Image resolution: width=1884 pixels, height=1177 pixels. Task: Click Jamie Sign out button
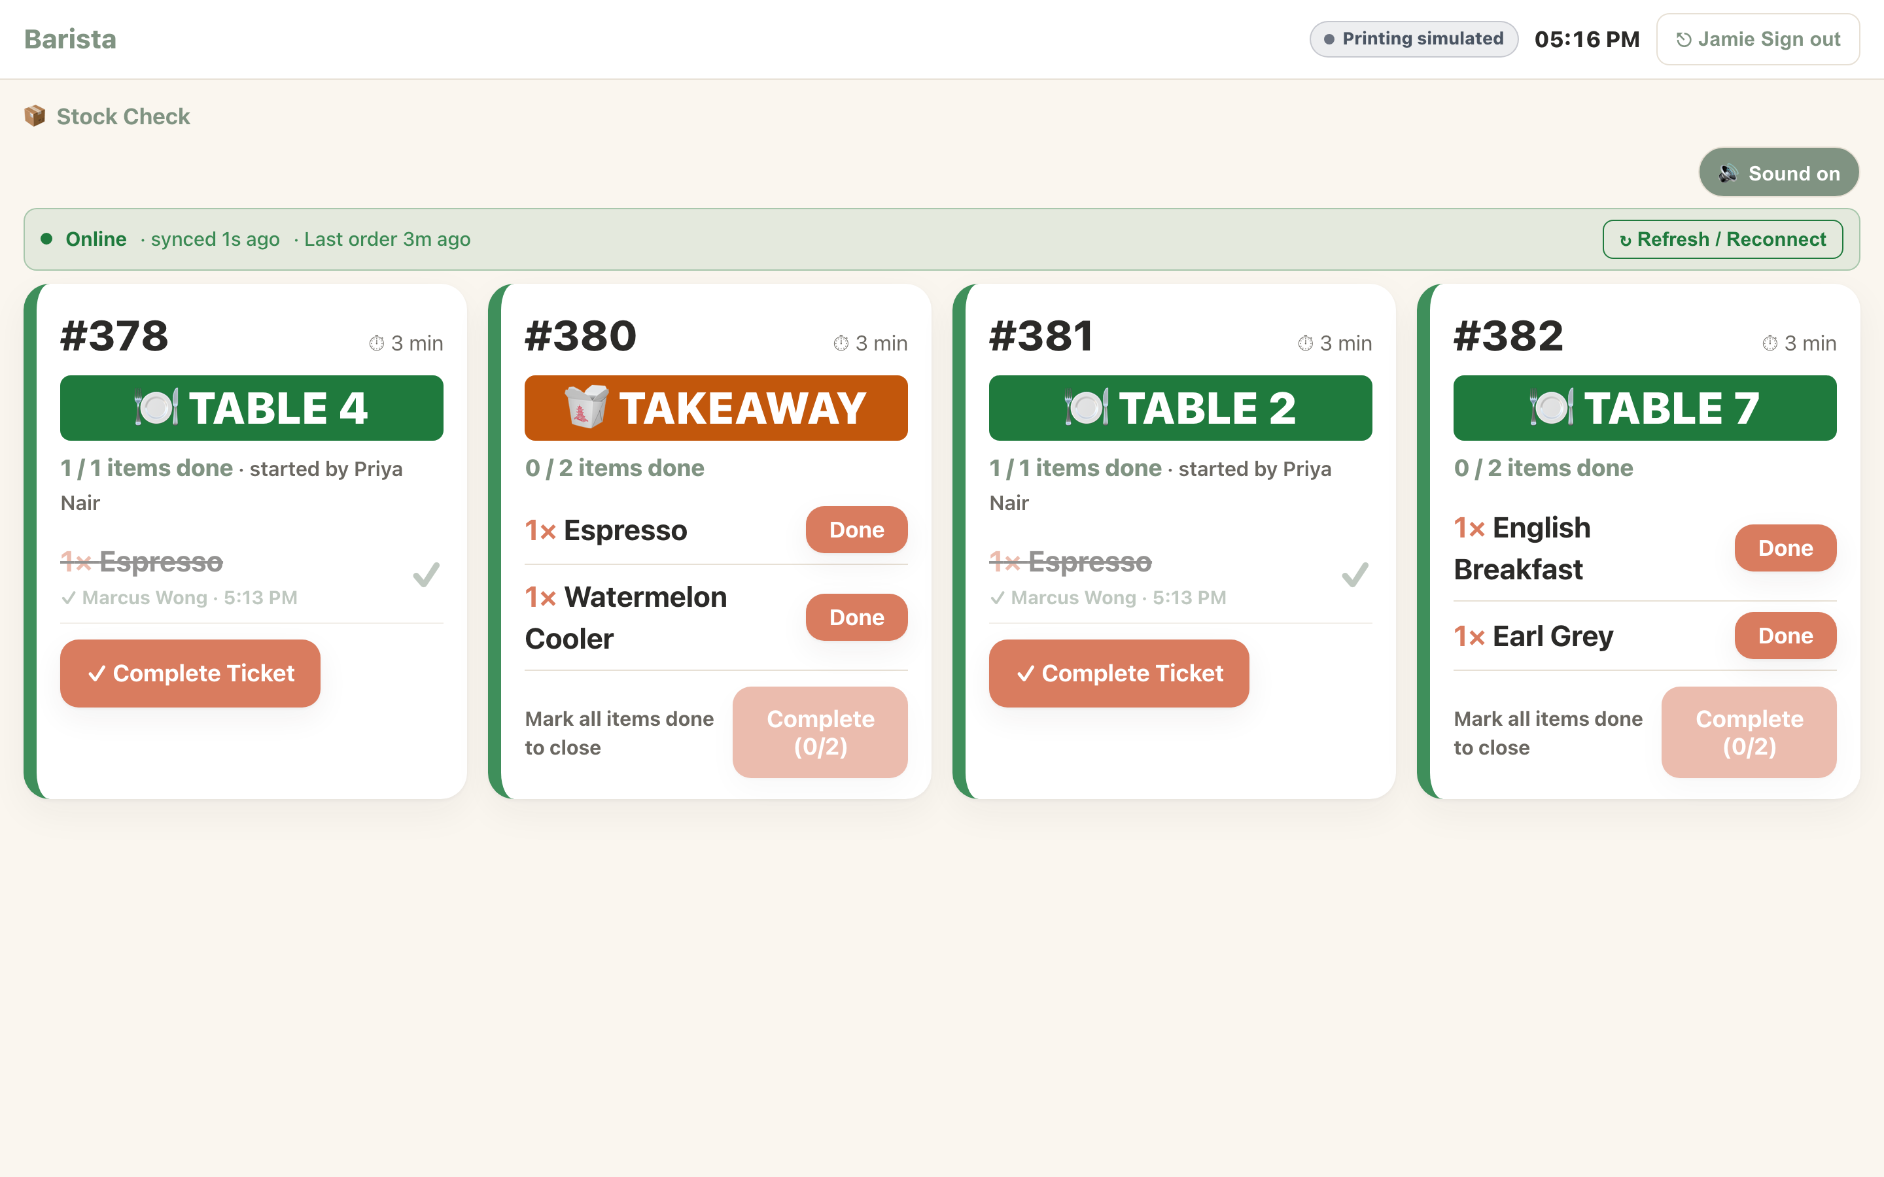[1758, 39]
